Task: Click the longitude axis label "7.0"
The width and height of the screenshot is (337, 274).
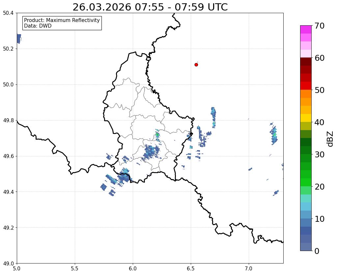Action: [249, 268]
